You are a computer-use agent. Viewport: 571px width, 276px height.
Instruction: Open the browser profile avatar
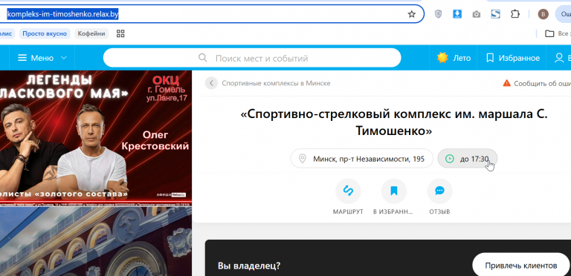pos(543,14)
